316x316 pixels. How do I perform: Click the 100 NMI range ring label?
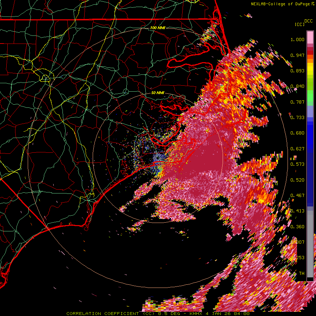[x=158, y=28]
